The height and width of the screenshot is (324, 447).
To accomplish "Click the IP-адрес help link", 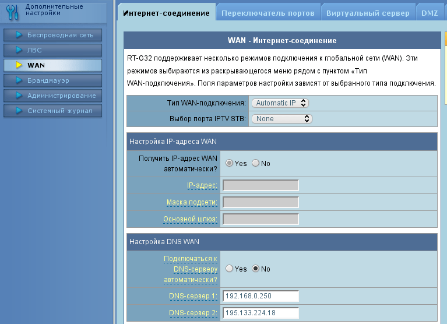I will click(x=202, y=185).
